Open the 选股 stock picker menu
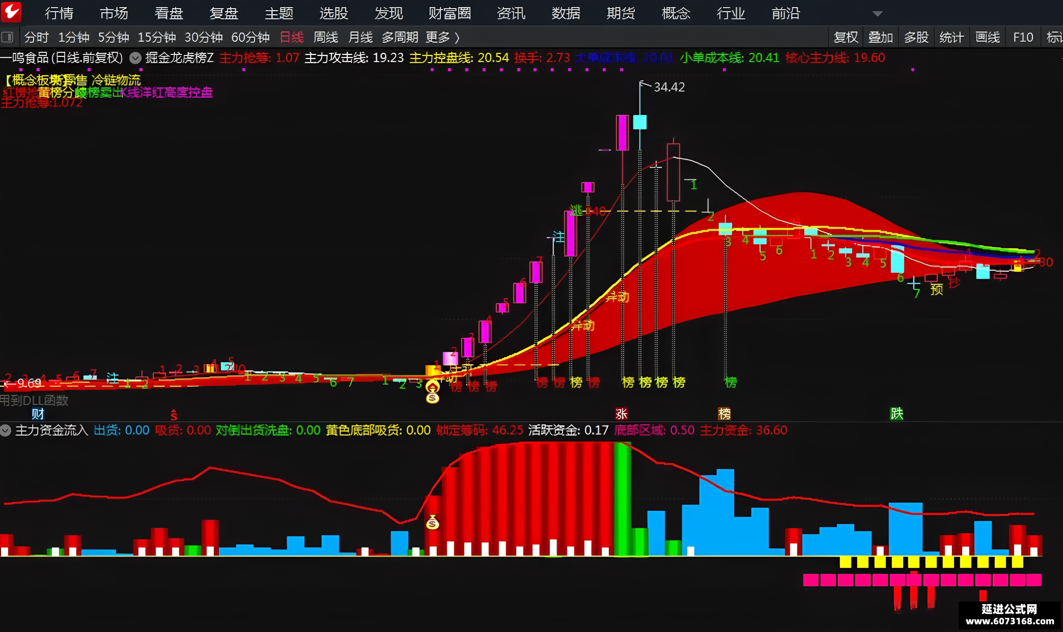1063x632 pixels. (x=333, y=13)
